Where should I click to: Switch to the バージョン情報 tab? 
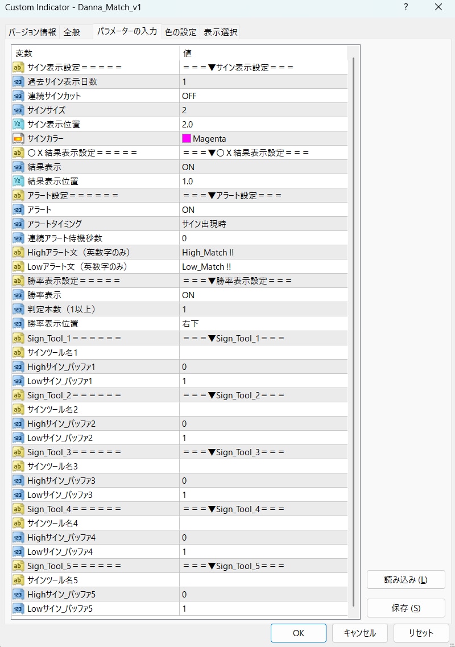pos(32,32)
